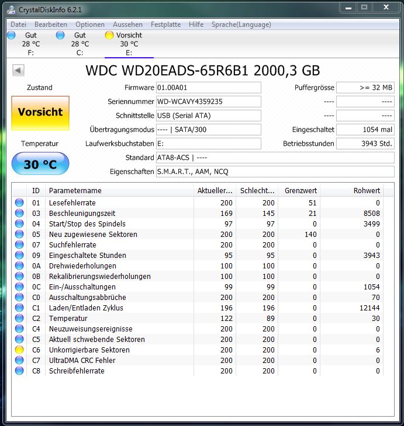Click status icon for UltraDMA CRC Fehler

[19, 360]
